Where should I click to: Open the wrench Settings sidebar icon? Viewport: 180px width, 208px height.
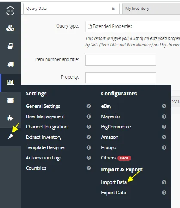point(10,137)
